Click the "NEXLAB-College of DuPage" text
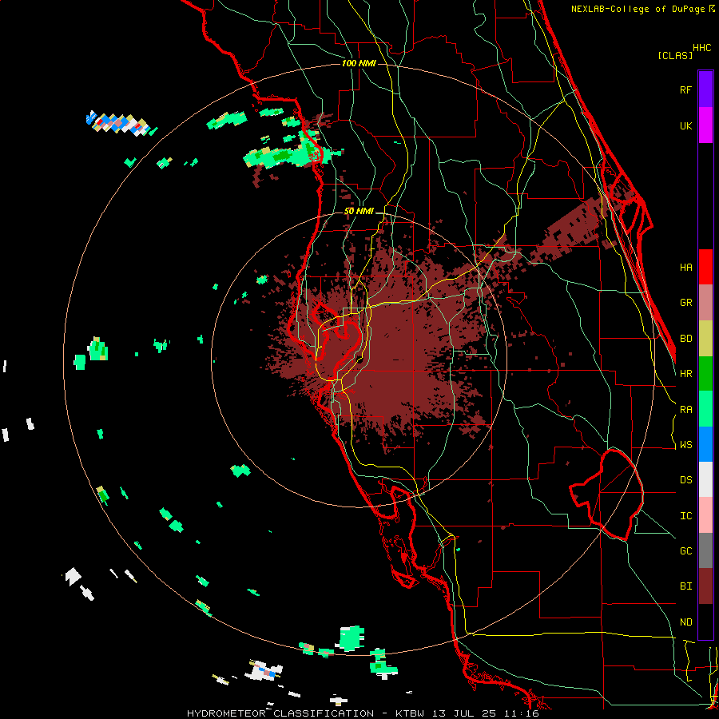 639,9
